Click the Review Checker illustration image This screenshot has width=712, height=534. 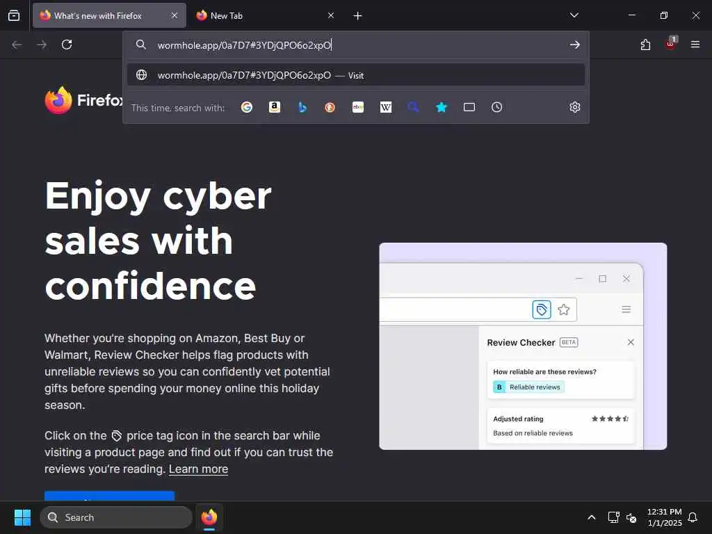pos(523,346)
